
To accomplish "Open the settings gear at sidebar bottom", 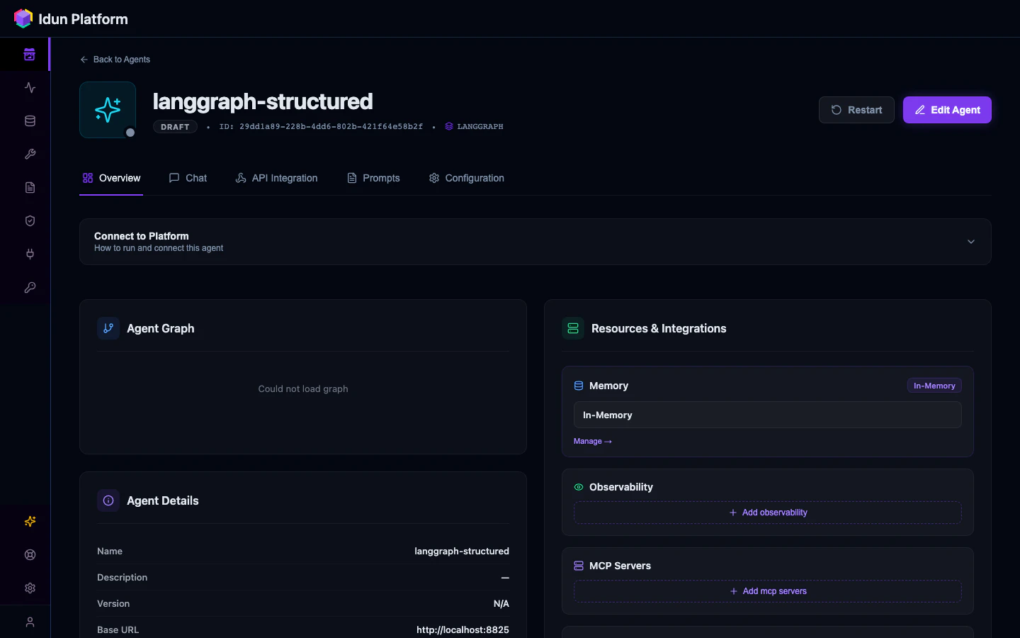I will [x=29, y=588].
